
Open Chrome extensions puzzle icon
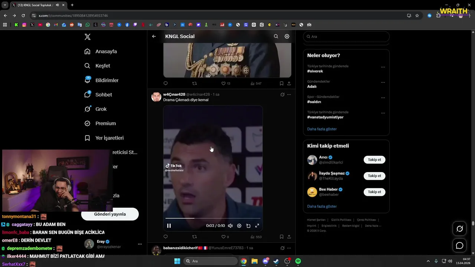point(438,16)
